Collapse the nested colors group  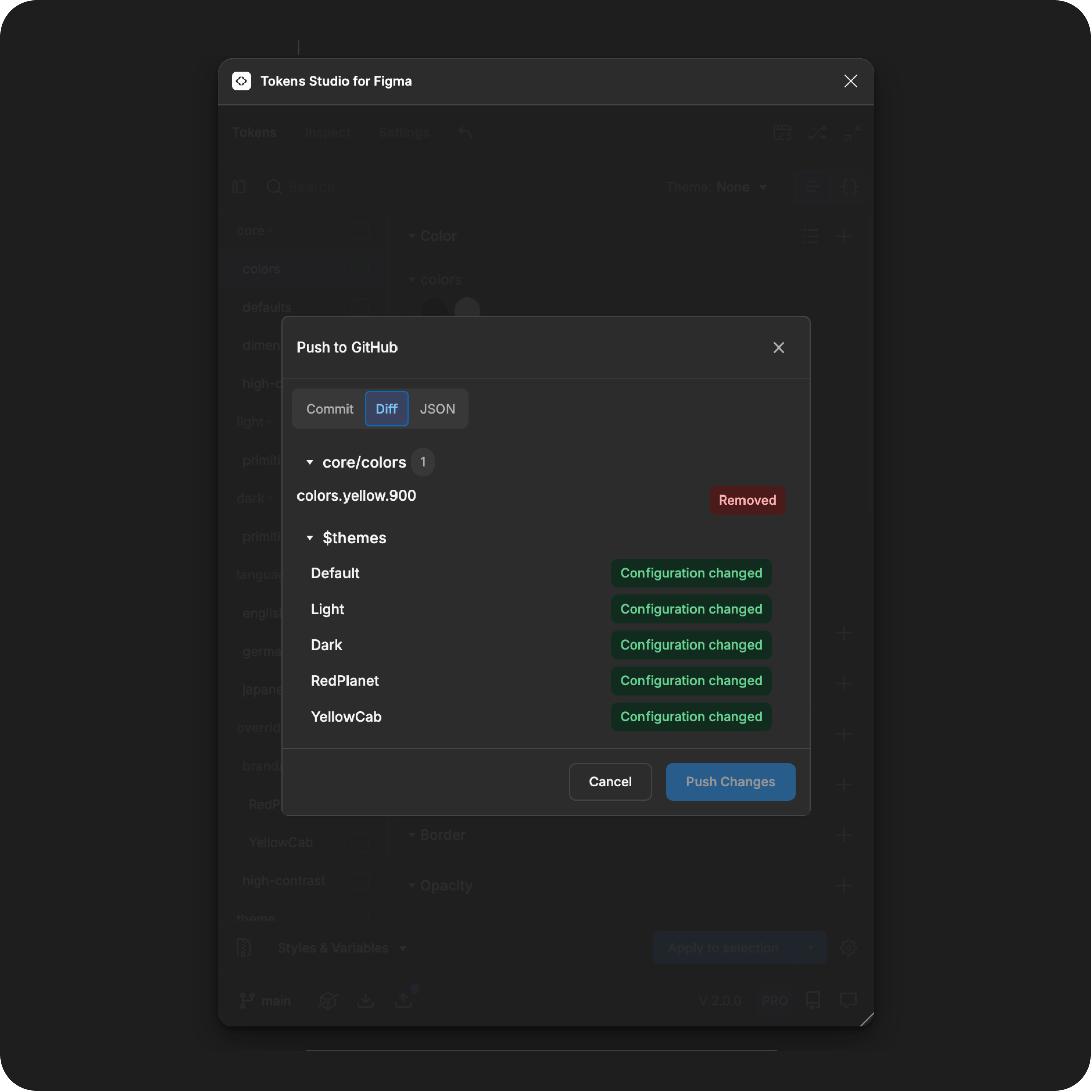point(412,279)
